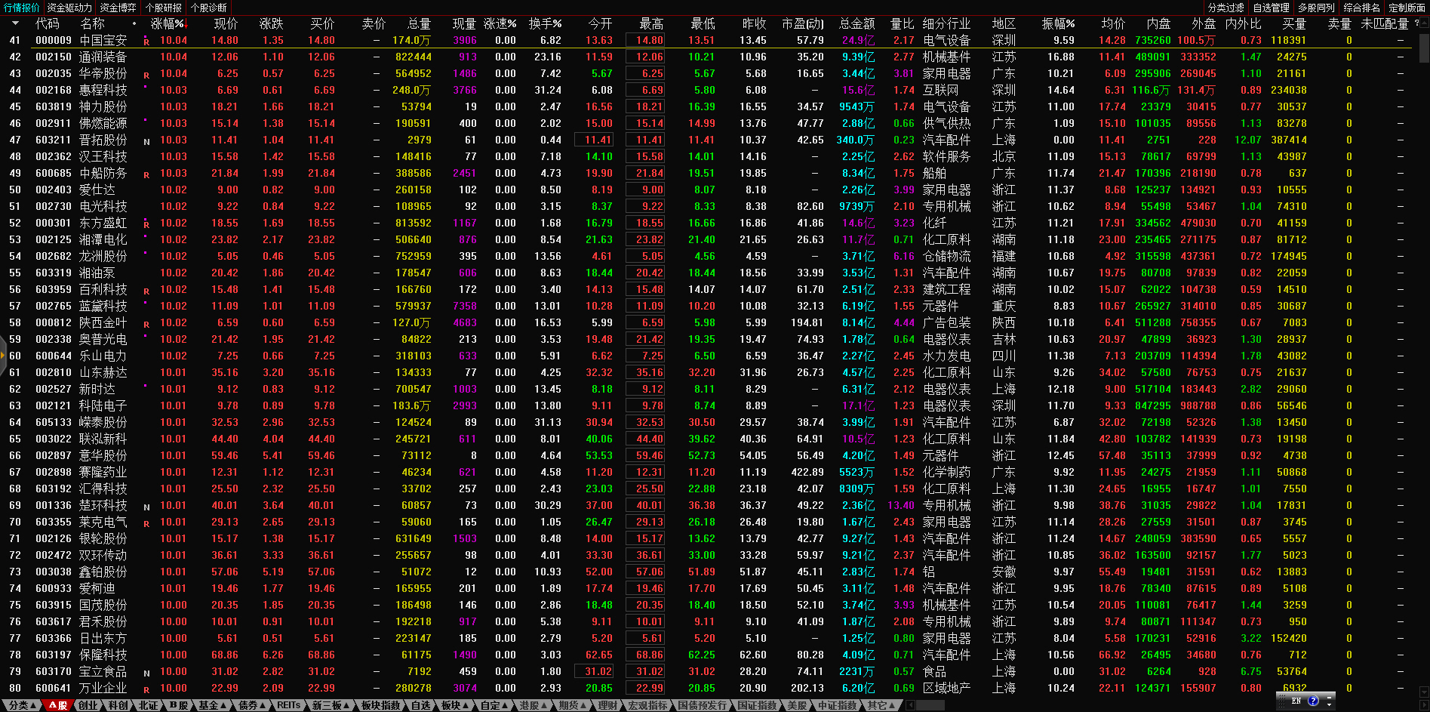
Task: Click the 定制版面 button
Action: coord(1406,8)
